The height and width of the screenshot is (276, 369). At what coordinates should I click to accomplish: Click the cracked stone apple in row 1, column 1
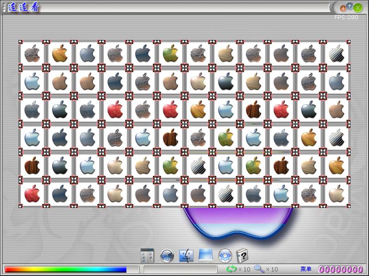pyautogui.click(x=32, y=53)
